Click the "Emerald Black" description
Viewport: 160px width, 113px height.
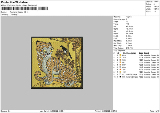(132, 77)
